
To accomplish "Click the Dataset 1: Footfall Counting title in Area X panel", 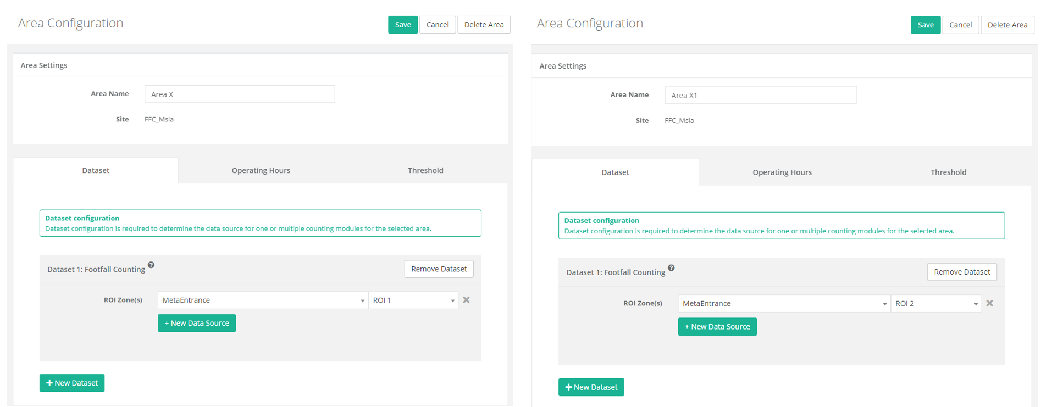I will pos(96,269).
